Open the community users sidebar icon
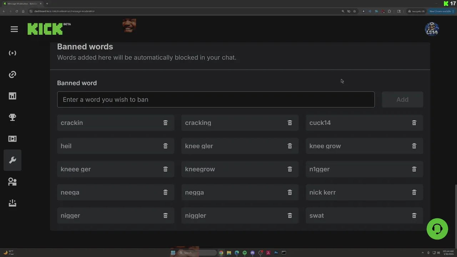 point(12,182)
